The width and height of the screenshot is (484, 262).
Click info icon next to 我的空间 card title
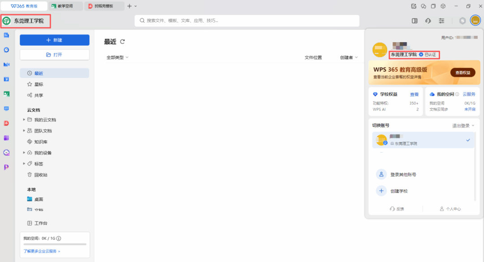coord(457,94)
